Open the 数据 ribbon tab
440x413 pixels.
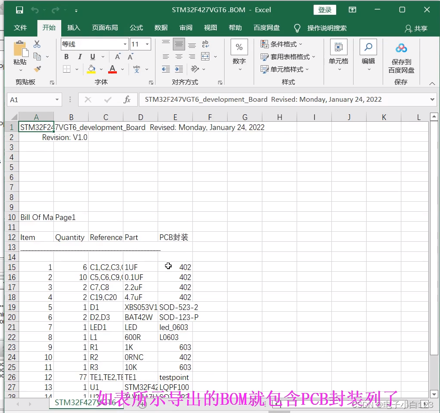pos(161,27)
